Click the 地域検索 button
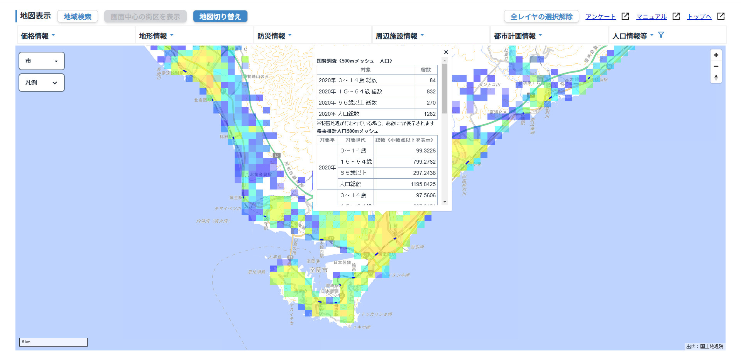This screenshot has width=741, height=357. pos(78,17)
